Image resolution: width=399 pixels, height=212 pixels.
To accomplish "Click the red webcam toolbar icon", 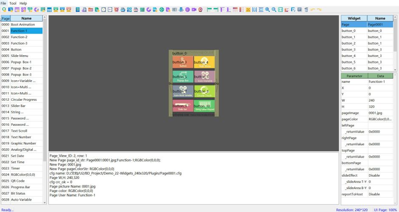I will (x=201, y=10).
